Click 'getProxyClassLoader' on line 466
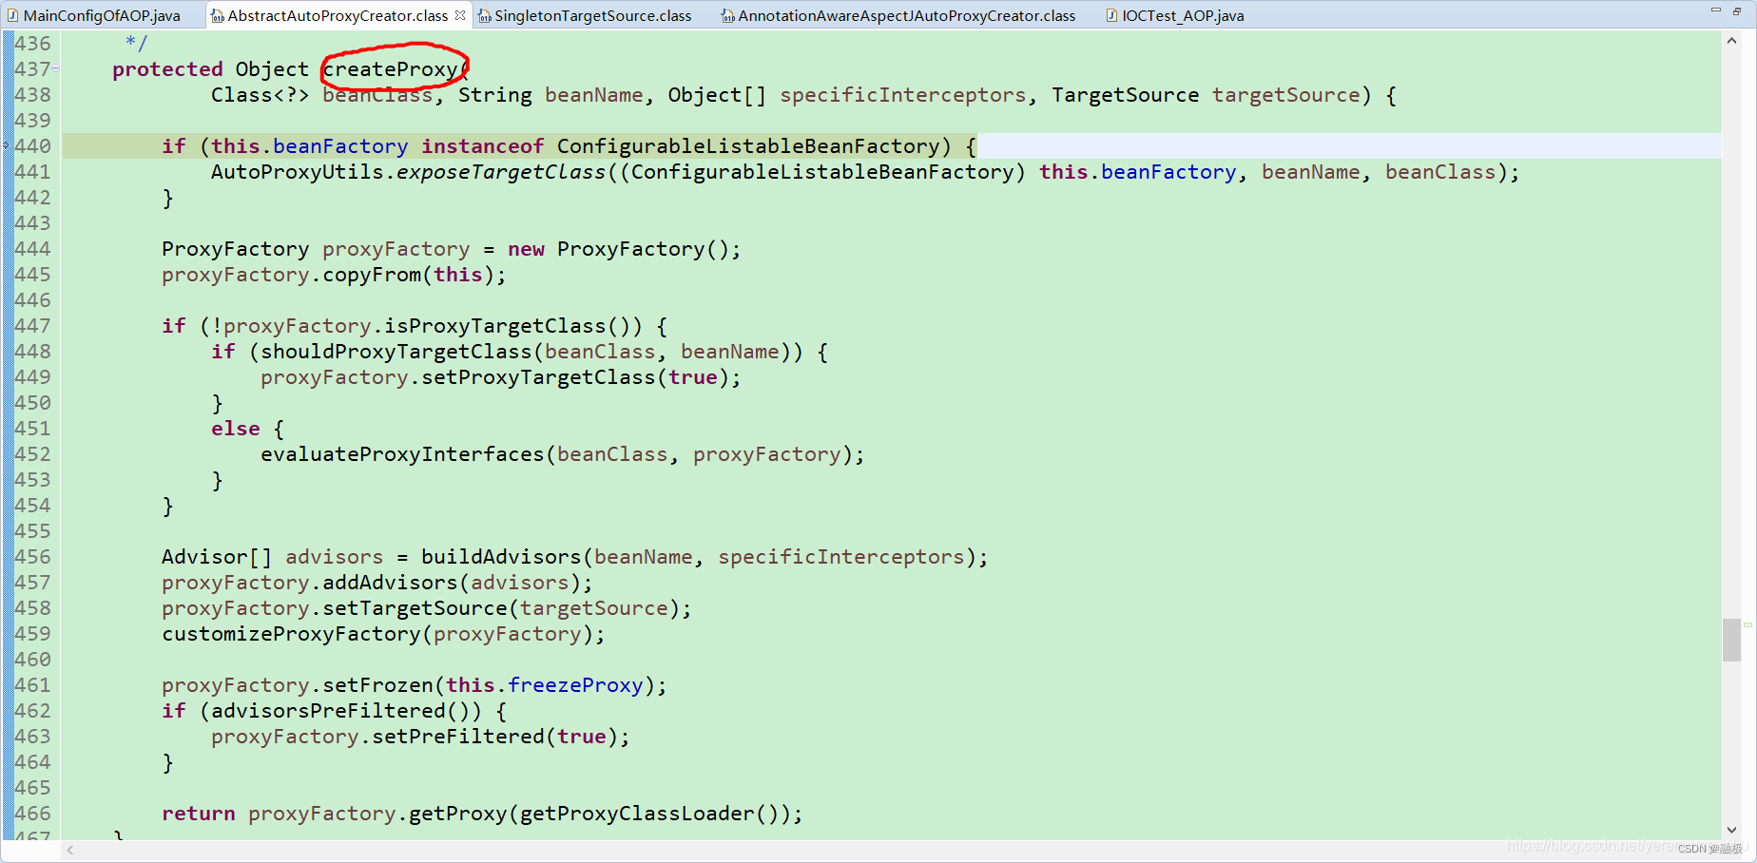 pos(637,814)
